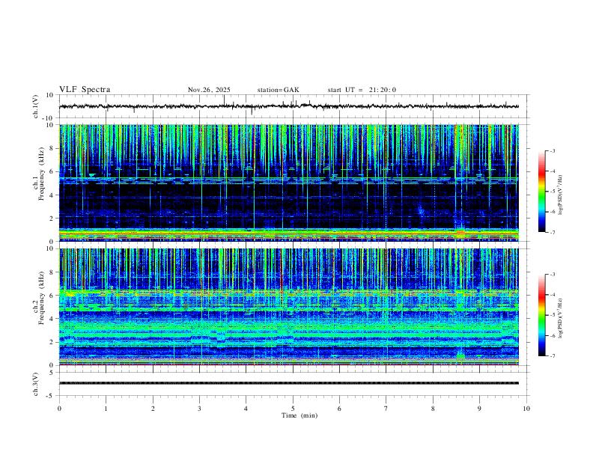The image size is (593, 458).
Task: Click the 2 kHz tick on ch.1 frequency axis
Action: click(52, 218)
